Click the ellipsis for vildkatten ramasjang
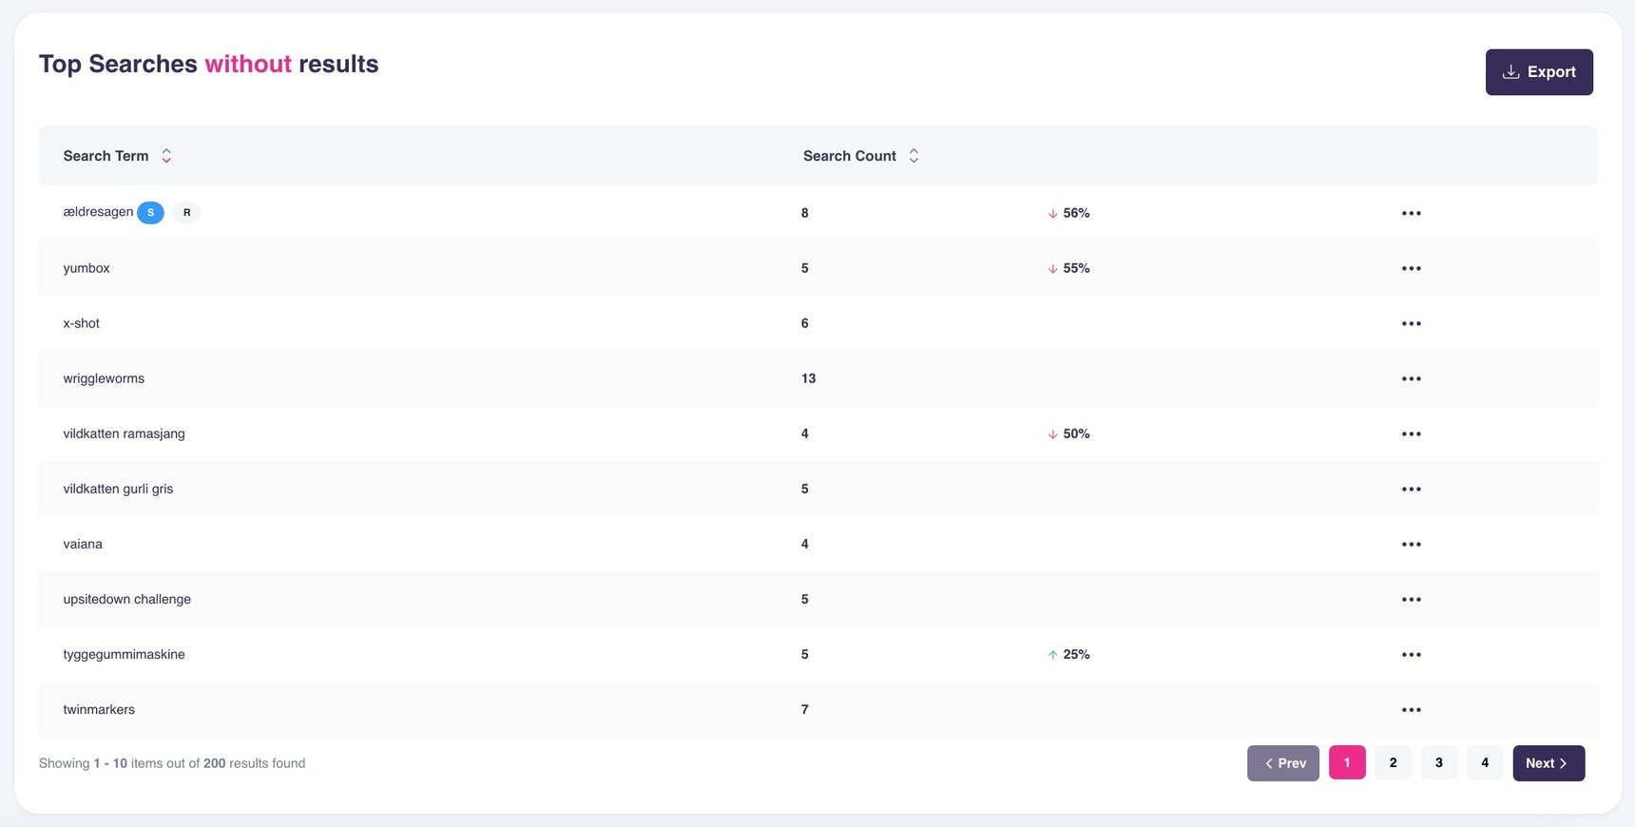The height and width of the screenshot is (827, 1635). [1411, 433]
